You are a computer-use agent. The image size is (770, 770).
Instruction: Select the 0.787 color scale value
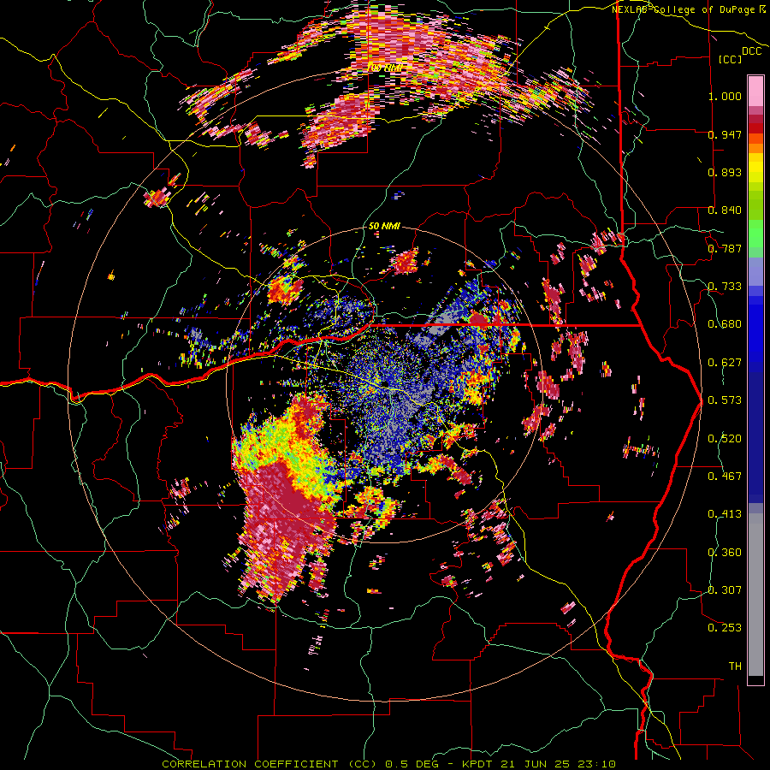pyautogui.click(x=725, y=248)
